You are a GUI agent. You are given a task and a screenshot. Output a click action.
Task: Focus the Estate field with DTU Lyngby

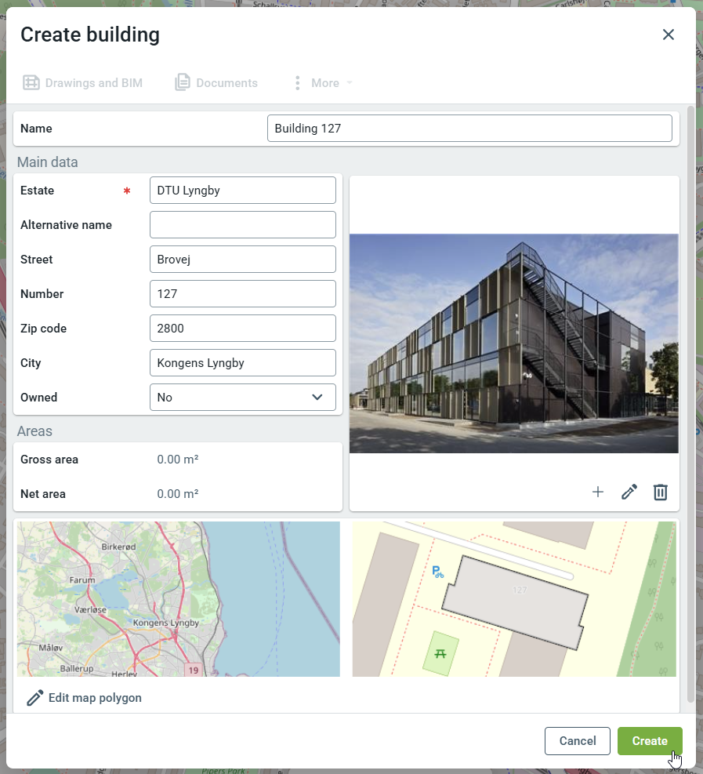pos(242,191)
